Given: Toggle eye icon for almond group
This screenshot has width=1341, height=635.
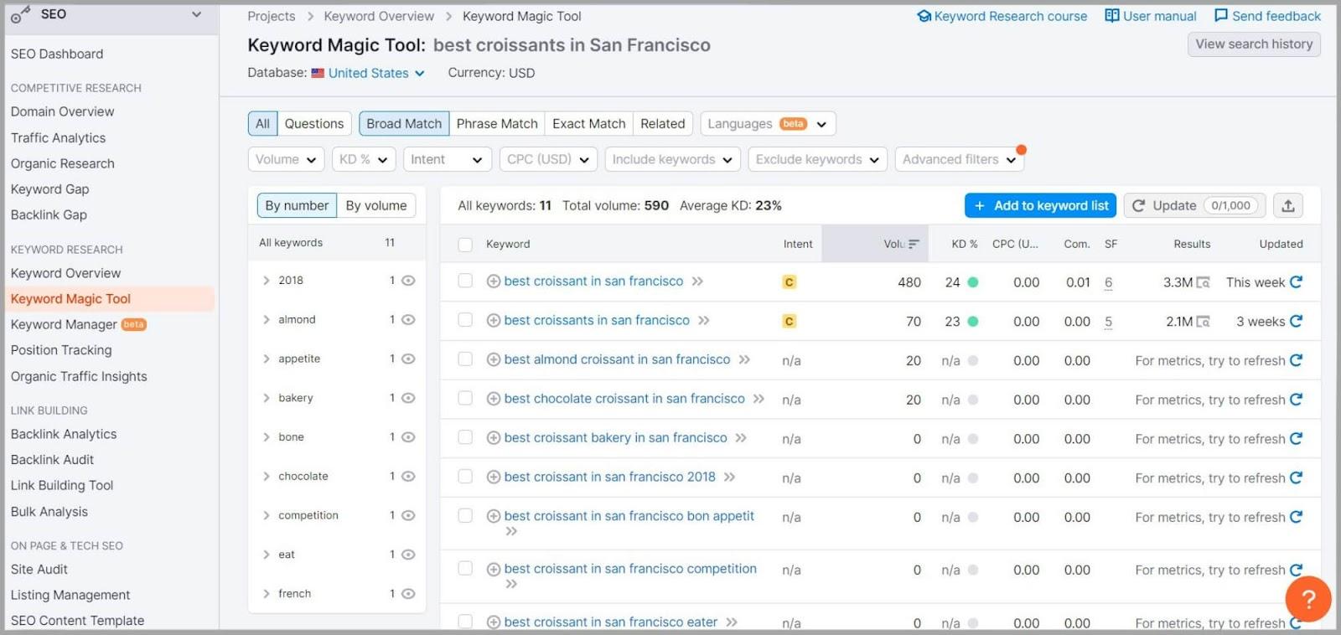Looking at the screenshot, I should pos(408,320).
